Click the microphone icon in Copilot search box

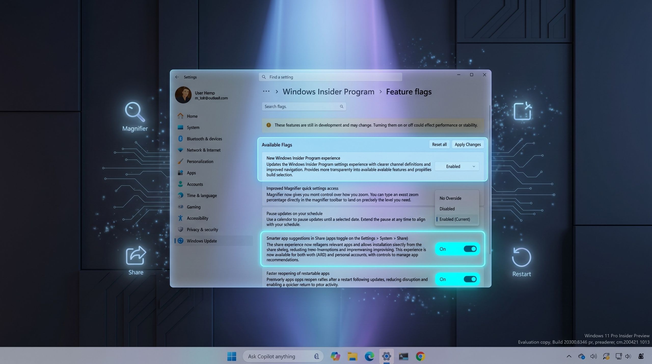[x=316, y=356]
